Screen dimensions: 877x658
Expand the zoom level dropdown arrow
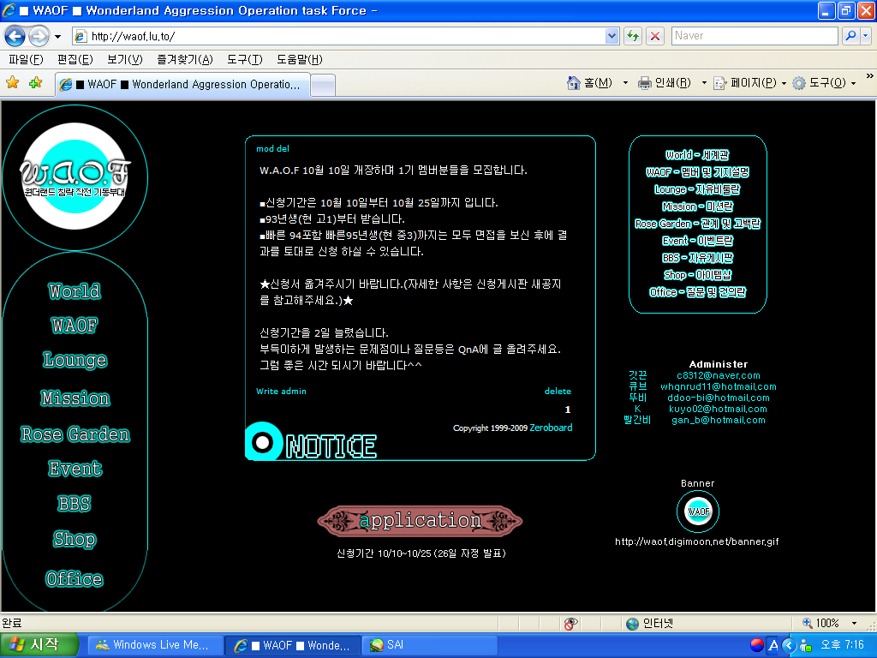pos(854,624)
